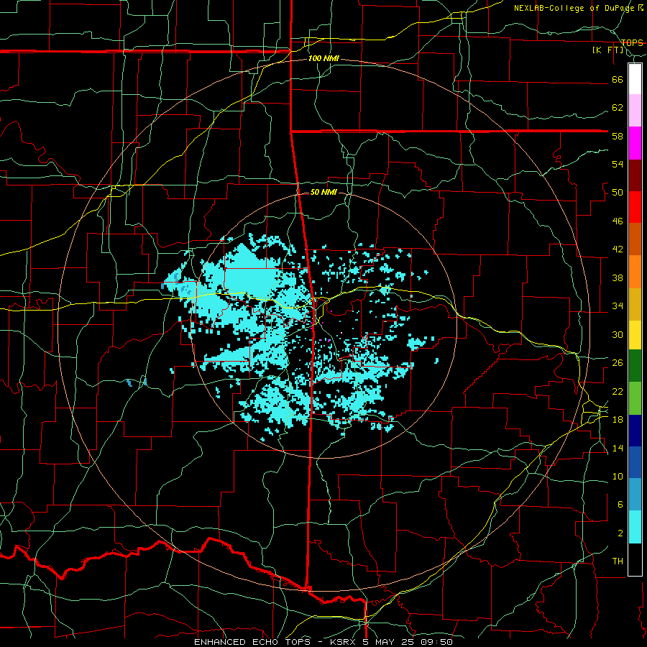Click legend value "26"
The width and height of the screenshot is (647, 647).
618,363
